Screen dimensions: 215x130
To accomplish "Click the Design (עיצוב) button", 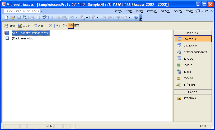I will click(24, 25).
